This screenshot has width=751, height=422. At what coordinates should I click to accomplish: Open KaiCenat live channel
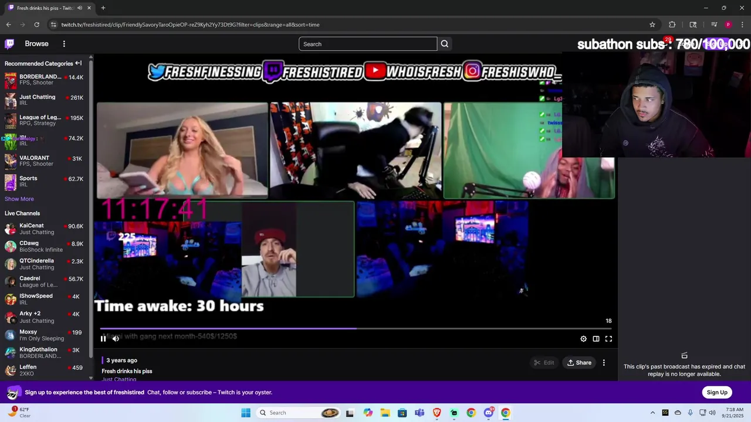click(x=45, y=229)
